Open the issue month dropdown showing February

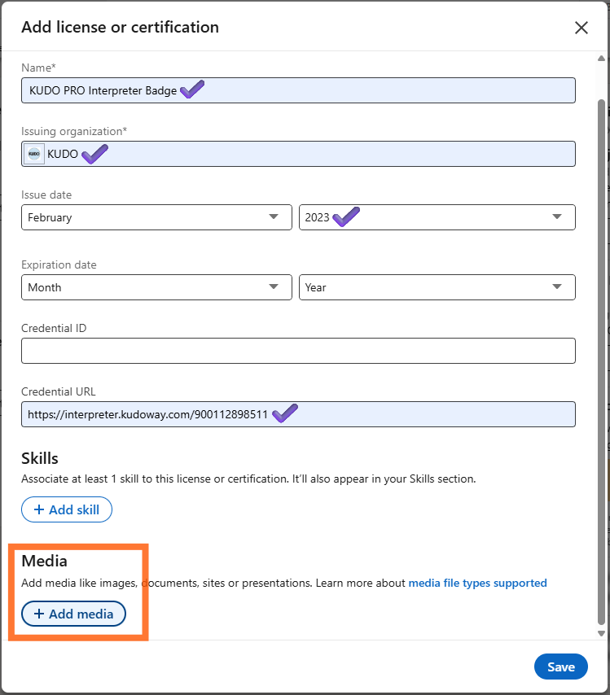pos(156,217)
